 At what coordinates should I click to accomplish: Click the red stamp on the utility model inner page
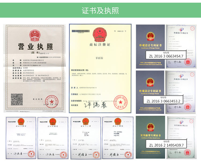(188, 152)
